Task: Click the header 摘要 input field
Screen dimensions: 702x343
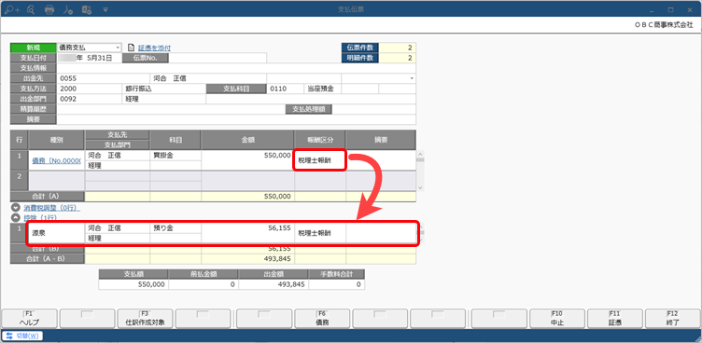Action: pyautogui.click(x=236, y=119)
